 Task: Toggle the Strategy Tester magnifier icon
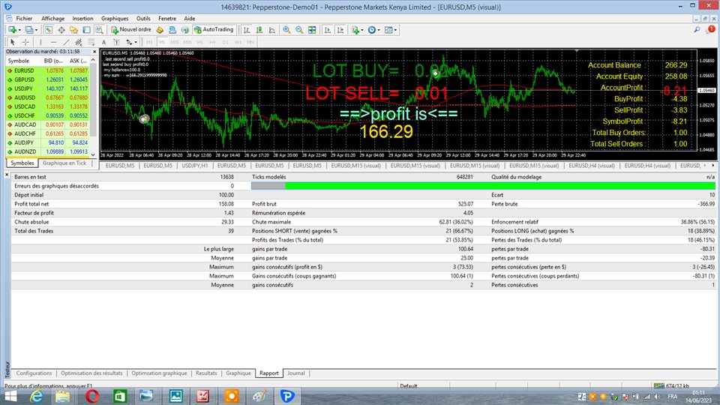(99, 30)
